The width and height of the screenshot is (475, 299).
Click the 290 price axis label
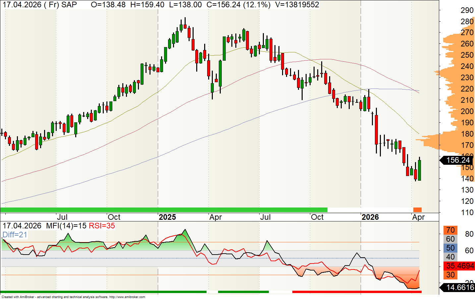[467, 10]
